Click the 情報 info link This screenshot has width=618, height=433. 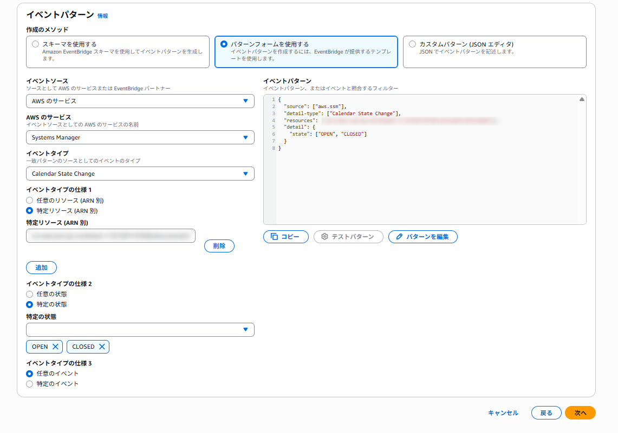coord(103,16)
